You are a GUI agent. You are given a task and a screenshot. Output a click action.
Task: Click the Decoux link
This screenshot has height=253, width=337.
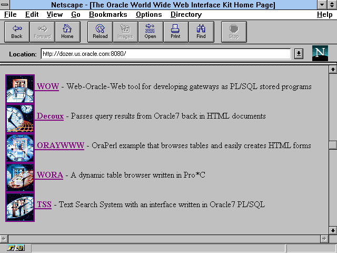[50, 116]
